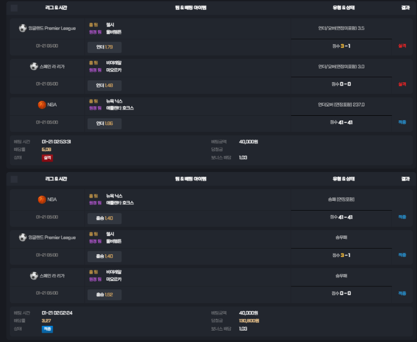Click basketball icon in second slip NBA row
The width and height of the screenshot is (417, 342).
[x=42, y=200]
